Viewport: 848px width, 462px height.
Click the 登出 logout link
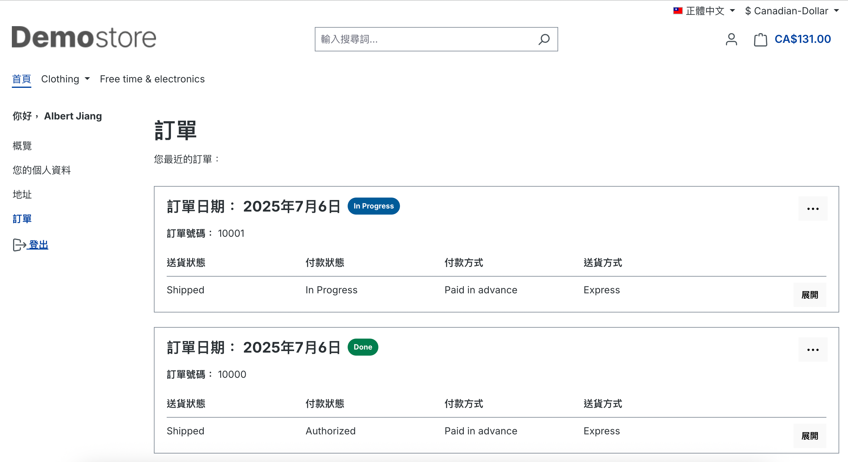[x=39, y=245]
